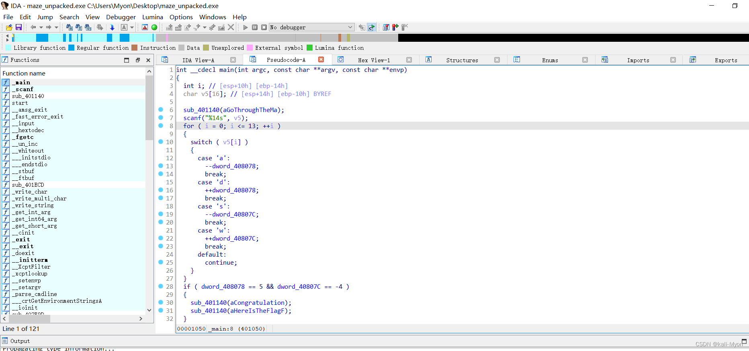Click the window-list icon after the debugger tools
Screen dimensions: 749x351
click(386, 27)
